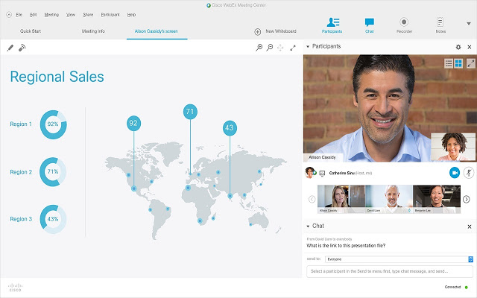Toggle Catherine Sinu's microphone mute
The height and width of the screenshot is (298, 477).
point(470,172)
